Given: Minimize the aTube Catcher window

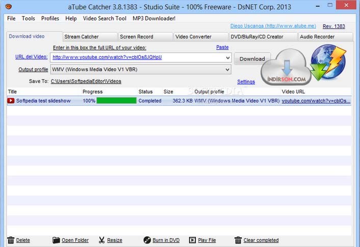Looking at the screenshot, I should click(x=318, y=6).
